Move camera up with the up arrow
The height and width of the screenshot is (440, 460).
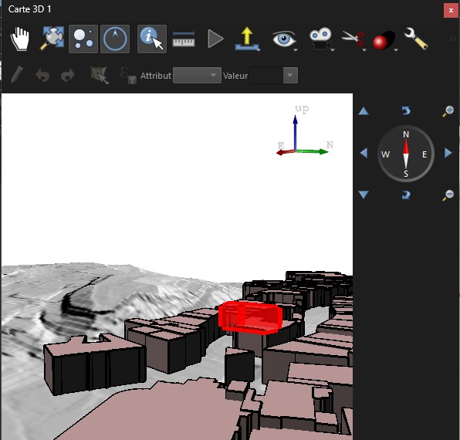point(364,111)
